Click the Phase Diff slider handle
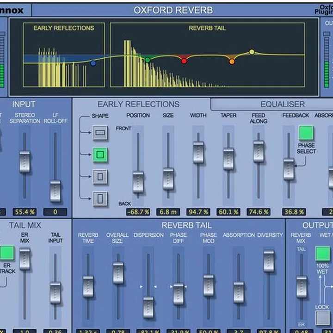Viewport: 333px width, 333px height. tap(179, 294)
